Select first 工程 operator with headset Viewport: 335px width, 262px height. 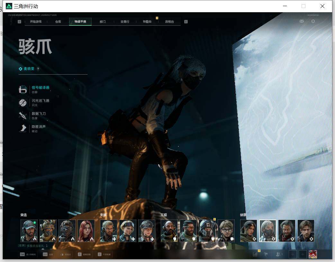[169, 231]
